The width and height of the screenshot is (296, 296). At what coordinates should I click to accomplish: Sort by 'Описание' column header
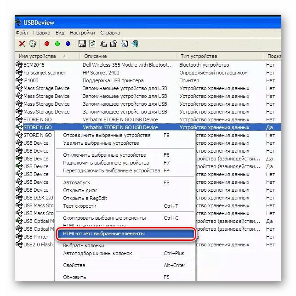point(96,56)
